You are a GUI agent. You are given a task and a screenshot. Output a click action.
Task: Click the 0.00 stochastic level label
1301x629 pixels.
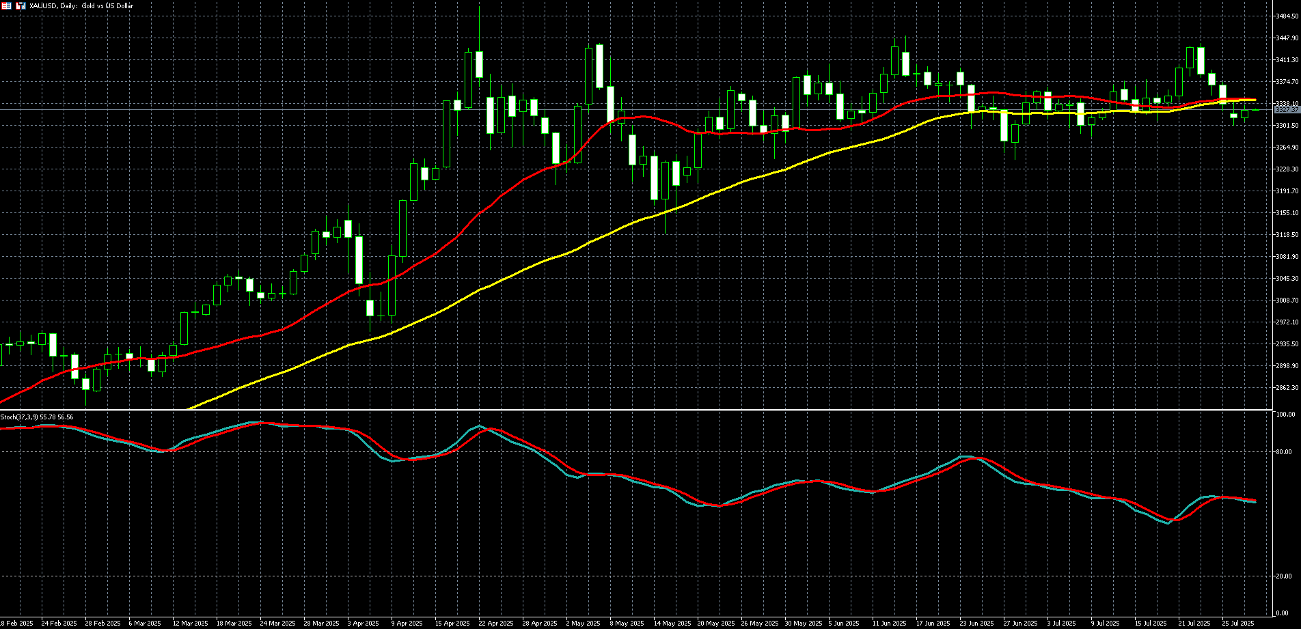(x=1283, y=613)
